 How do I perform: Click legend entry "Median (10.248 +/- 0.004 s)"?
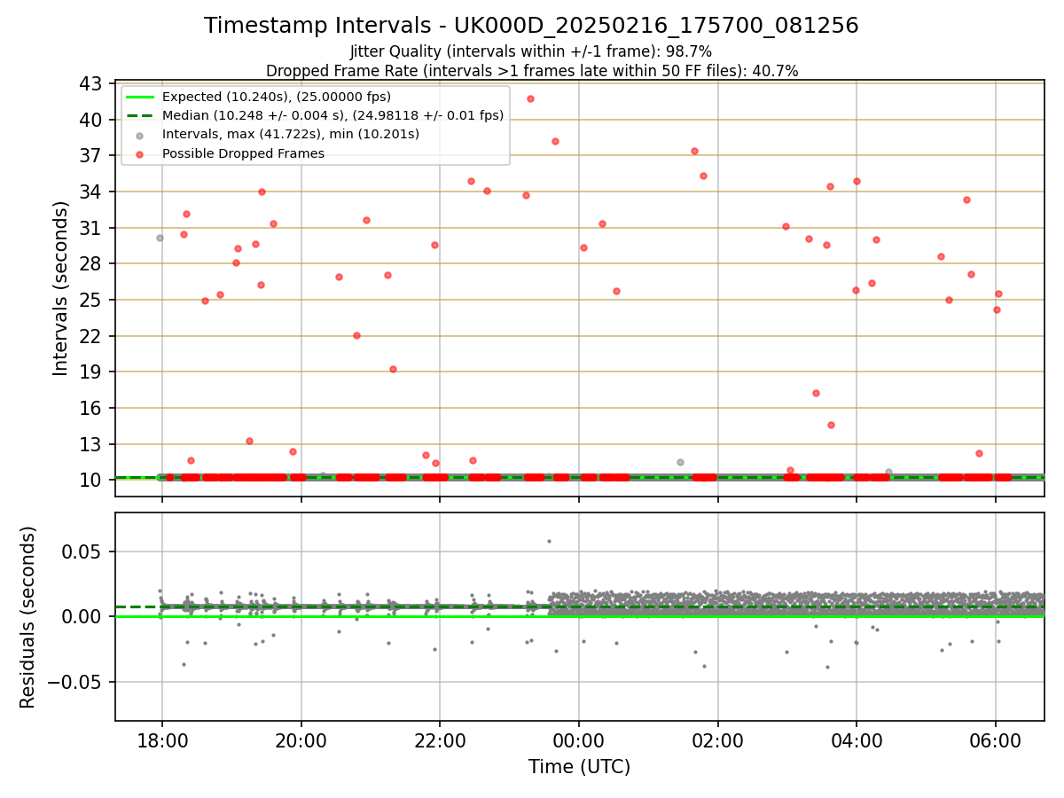(332, 115)
